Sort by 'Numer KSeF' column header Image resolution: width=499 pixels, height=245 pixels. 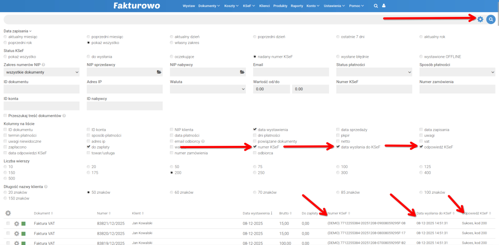click(x=339, y=213)
